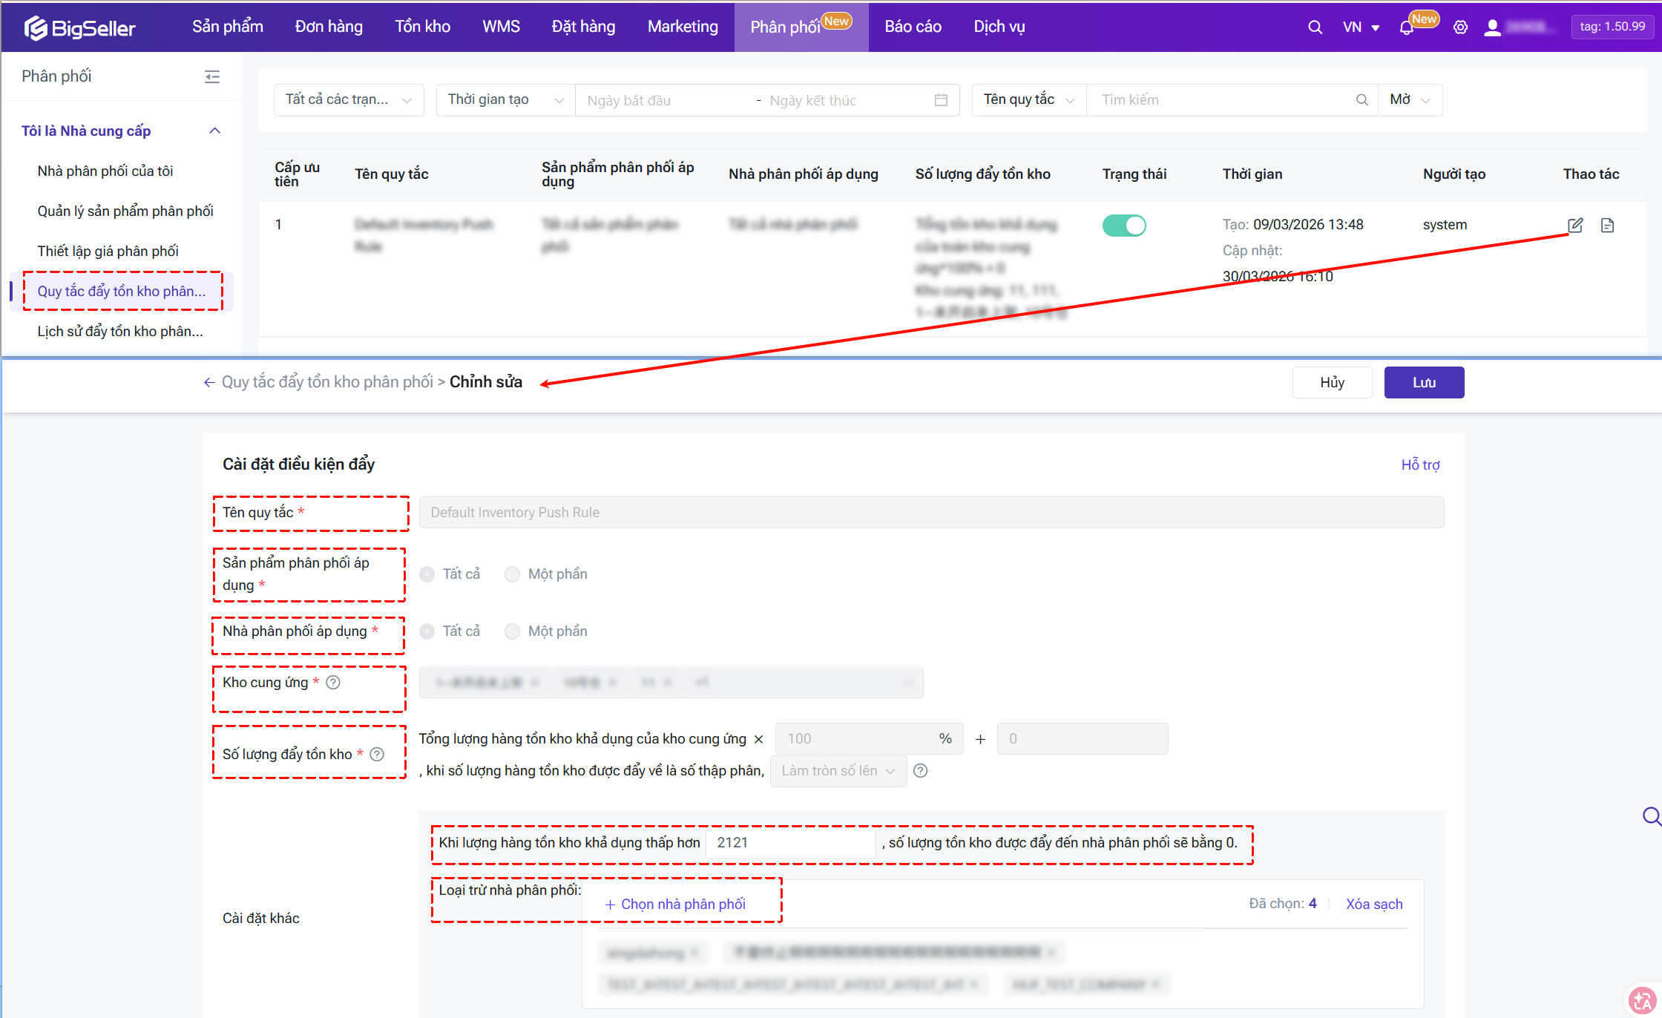
Task: Click the low stock threshold field 2121
Action: 789,843
